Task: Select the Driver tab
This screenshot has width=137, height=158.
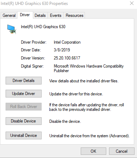Action: [x=25, y=15]
